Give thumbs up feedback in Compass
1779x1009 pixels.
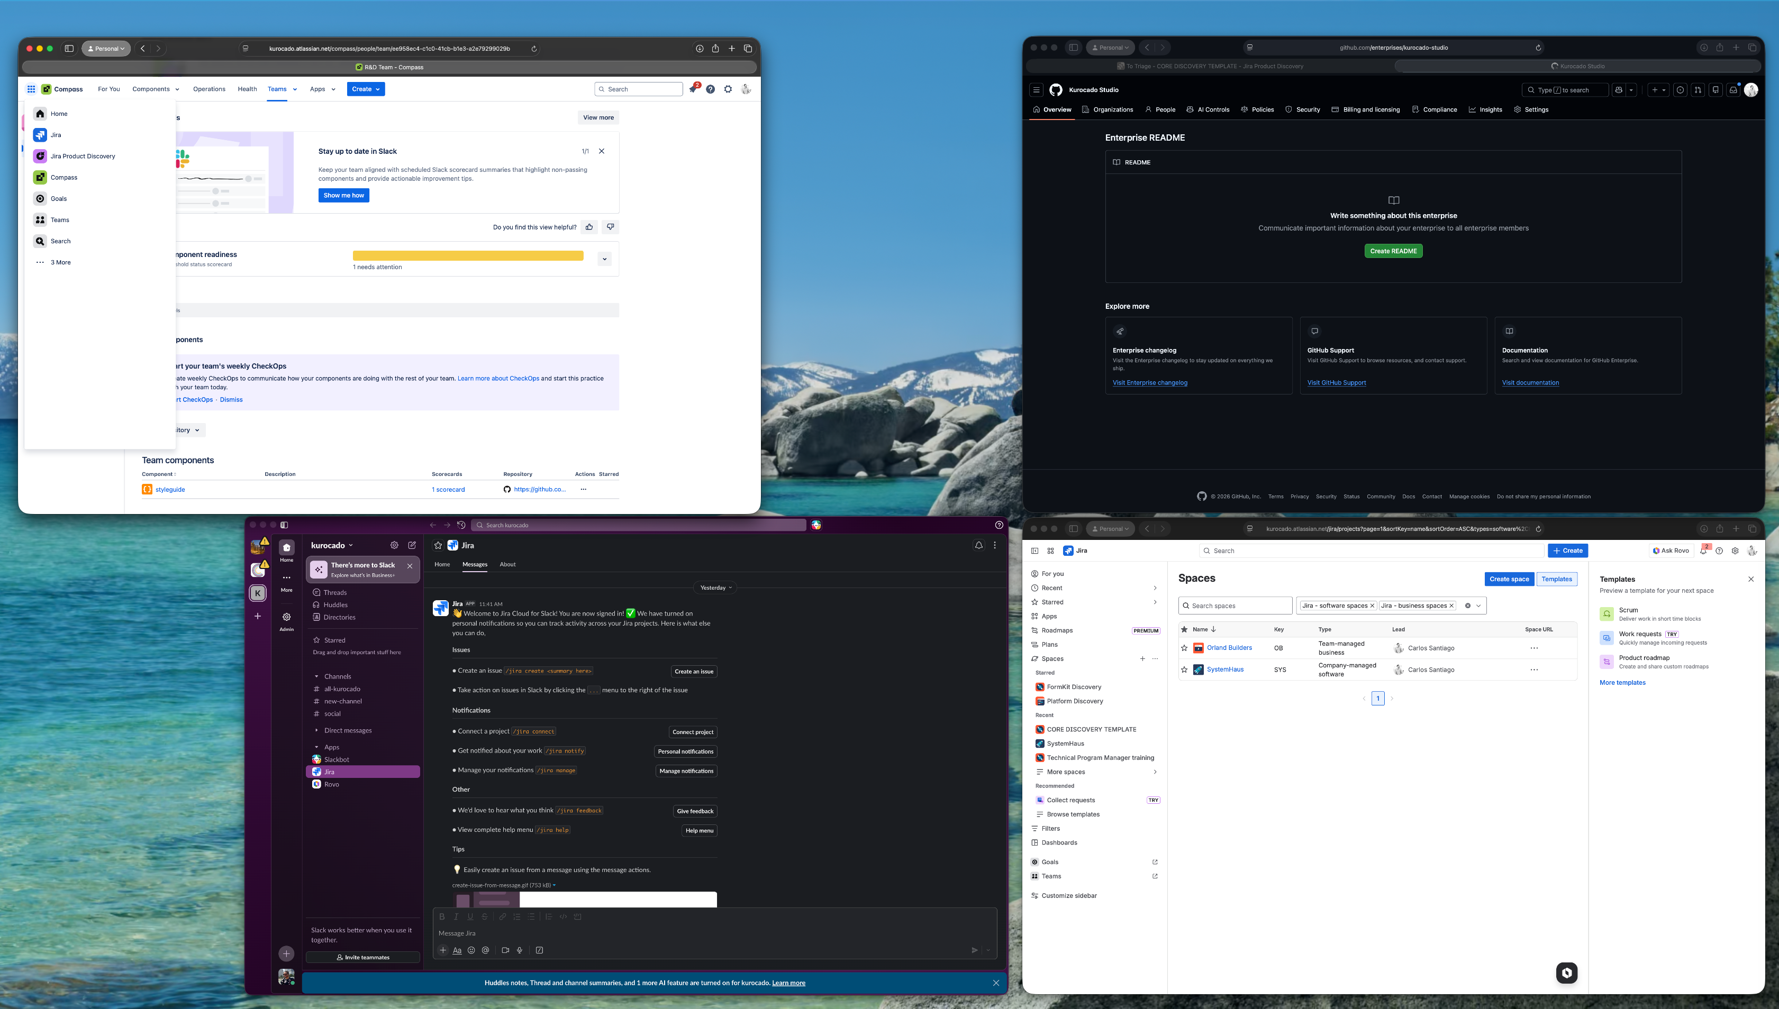point(589,227)
